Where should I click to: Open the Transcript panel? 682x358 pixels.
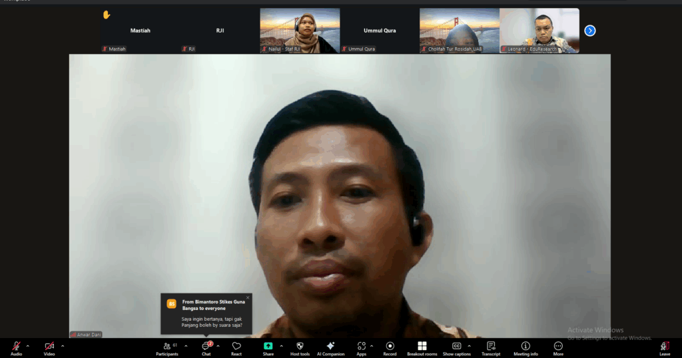(491, 349)
